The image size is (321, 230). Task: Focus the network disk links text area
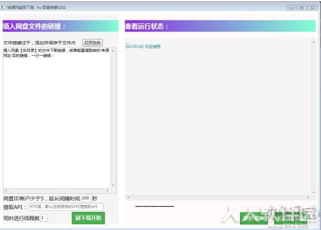coord(57,118)
